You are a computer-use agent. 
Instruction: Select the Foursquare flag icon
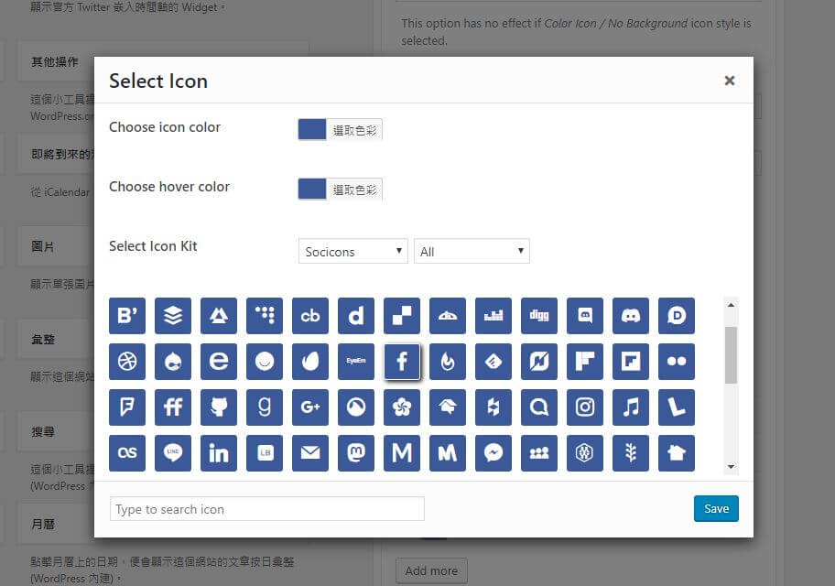(x=127, y=407)
